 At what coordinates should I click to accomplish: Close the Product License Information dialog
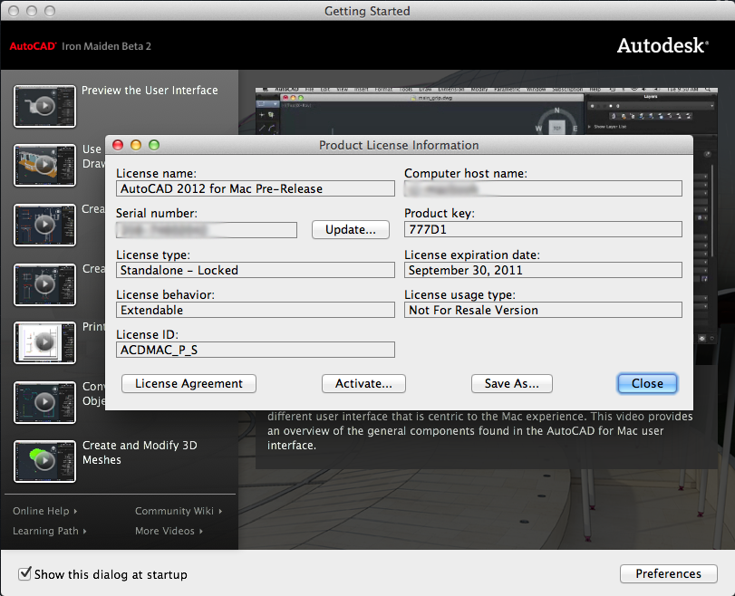647,383
